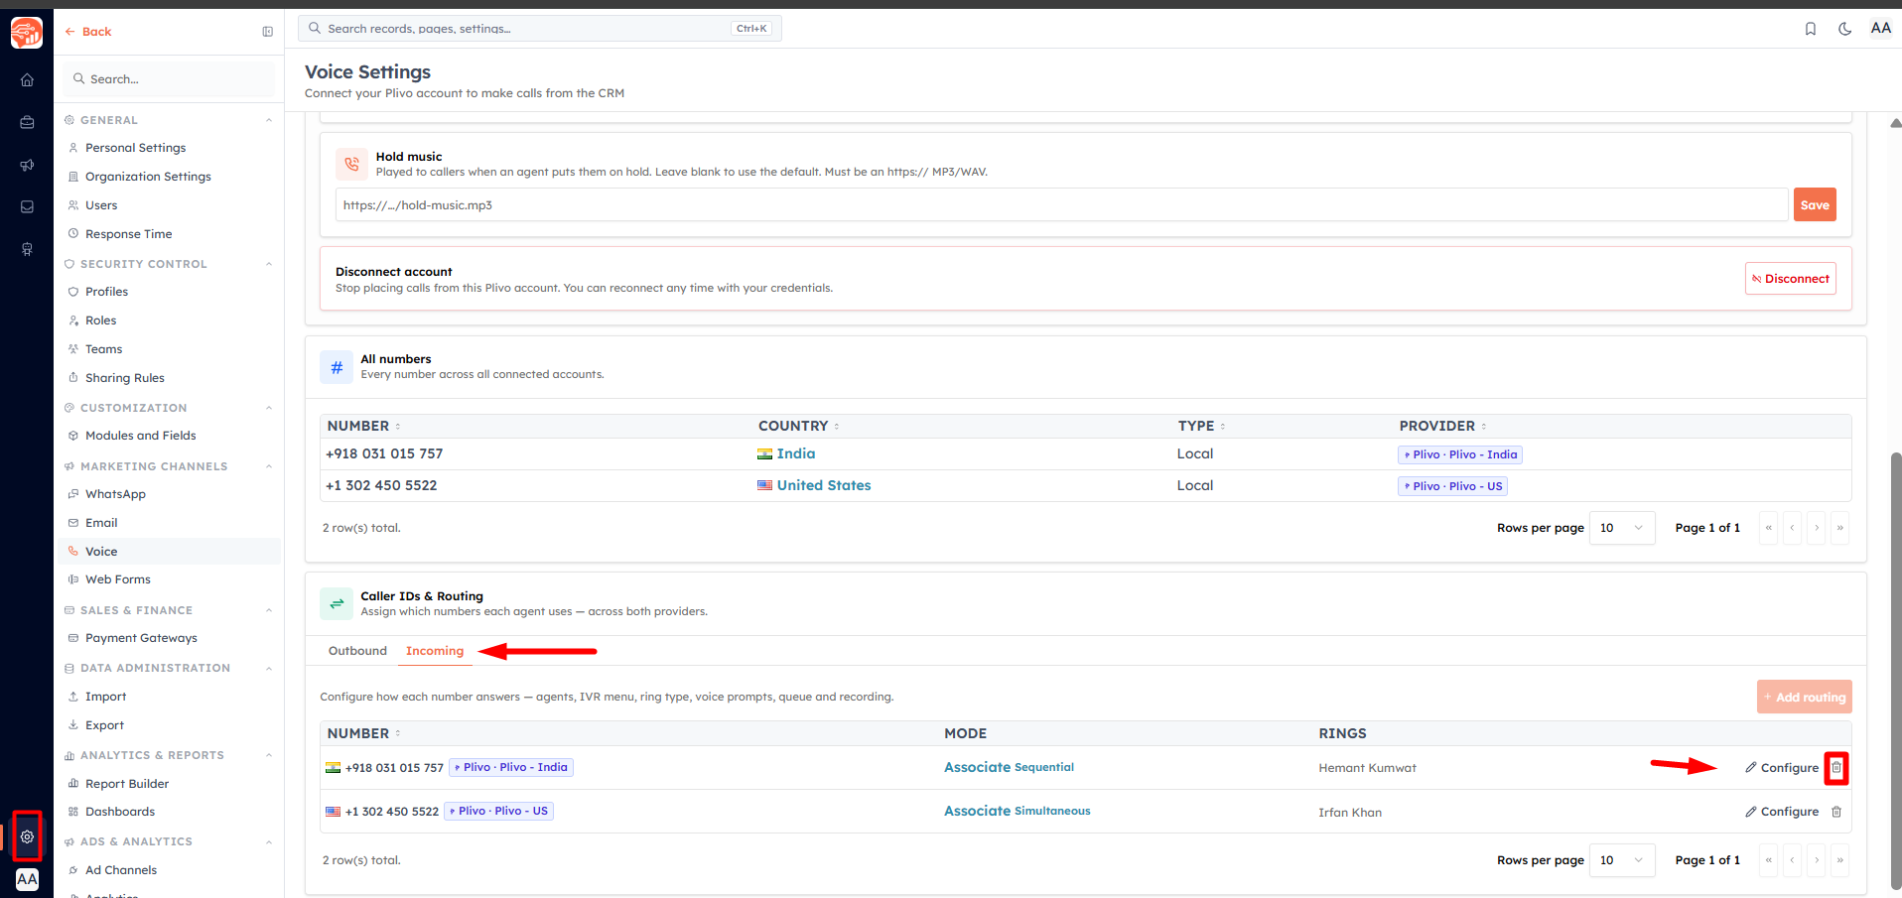This screenshot has height=898, width=1902.
Task: Switch to the Outbound tab
Action: [357, 651]
